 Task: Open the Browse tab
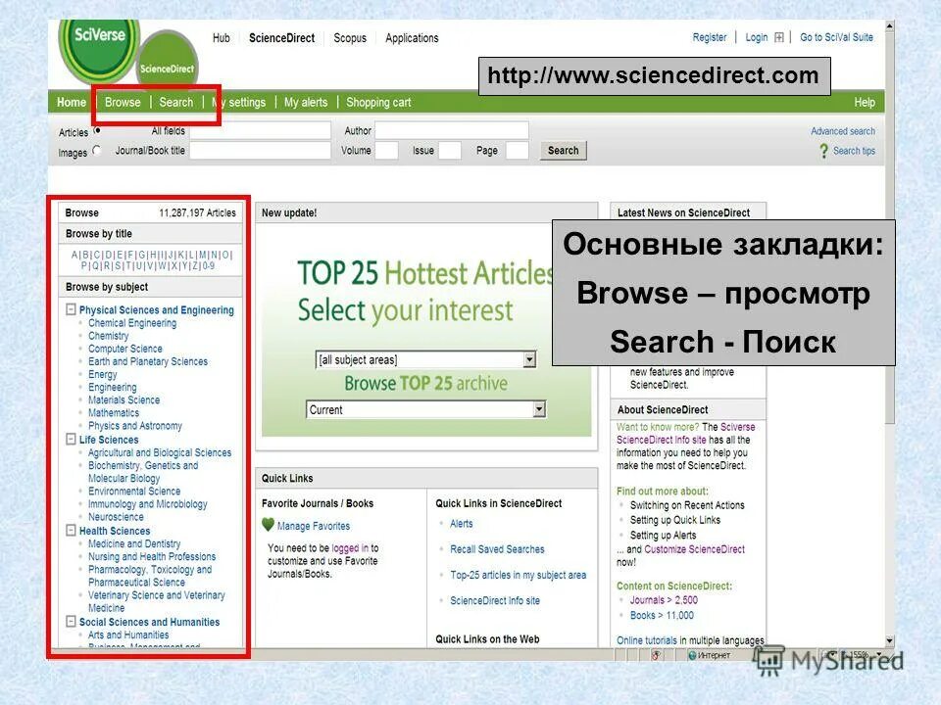pyautogui.click(x=123, y=102)
